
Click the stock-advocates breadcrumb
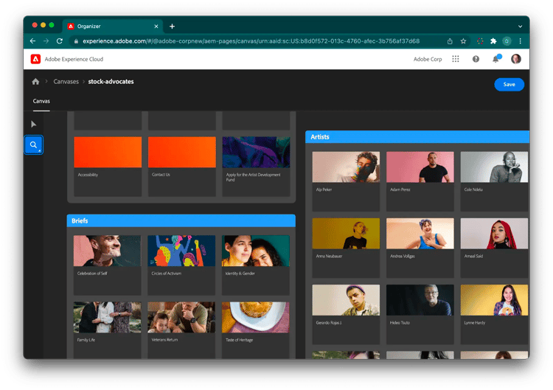(x=111, y=81)
